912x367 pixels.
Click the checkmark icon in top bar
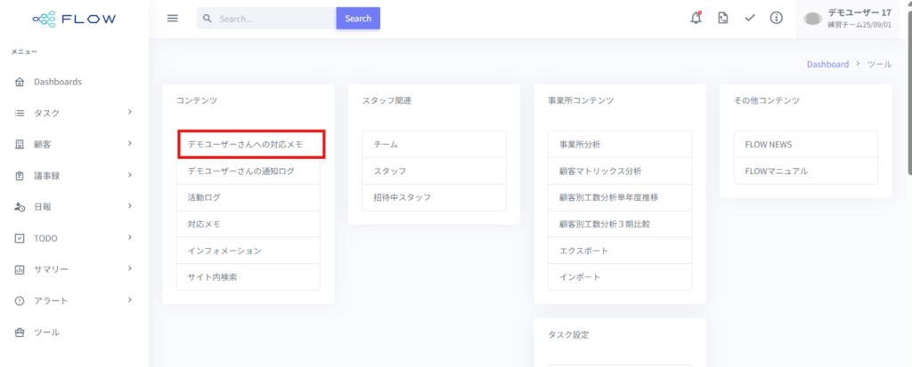[749, 19]
